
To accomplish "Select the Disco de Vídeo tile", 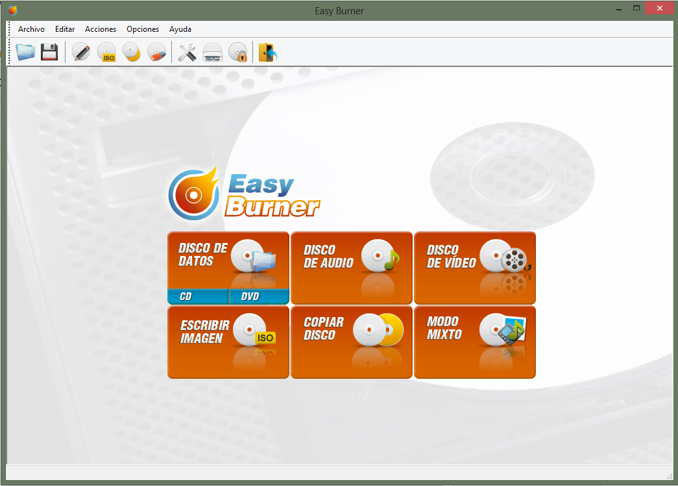I will coord(475,268).
